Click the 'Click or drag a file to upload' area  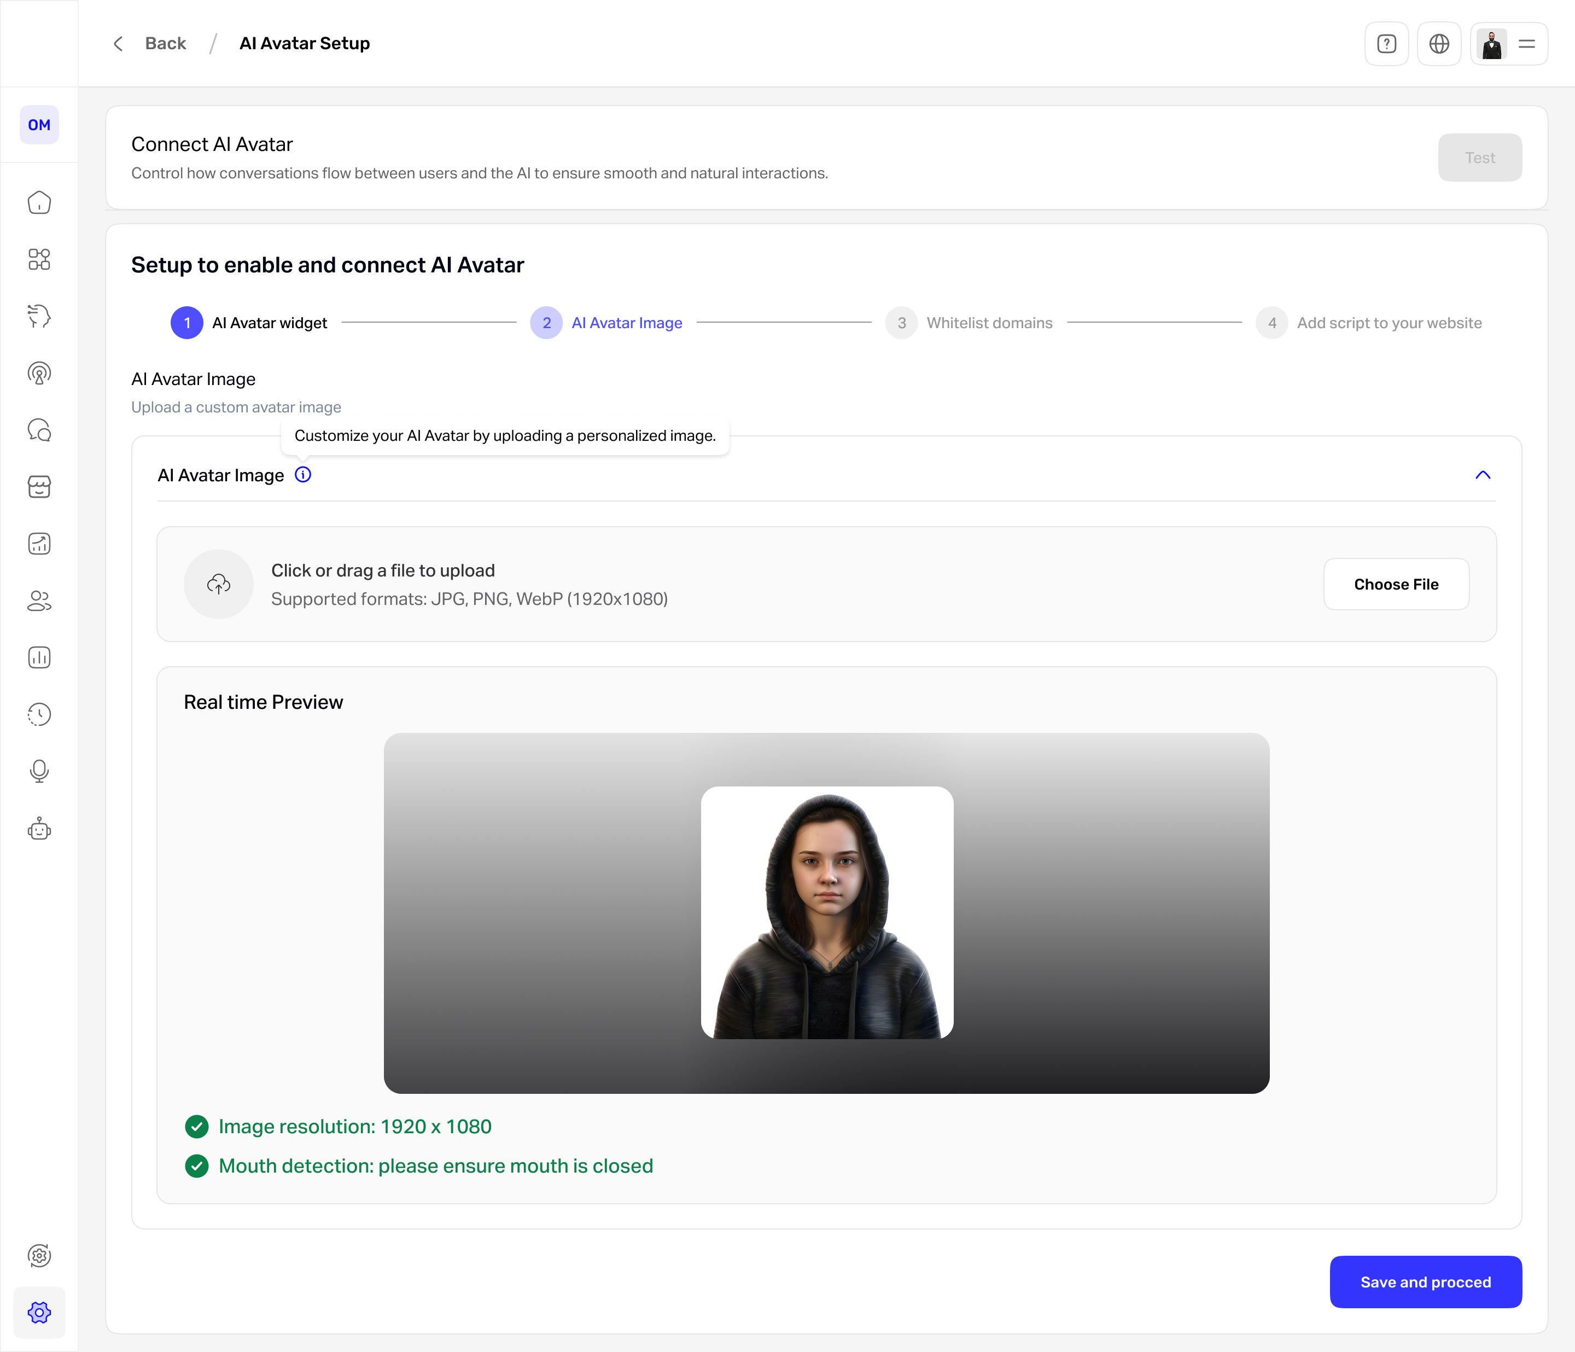point(826,584)
